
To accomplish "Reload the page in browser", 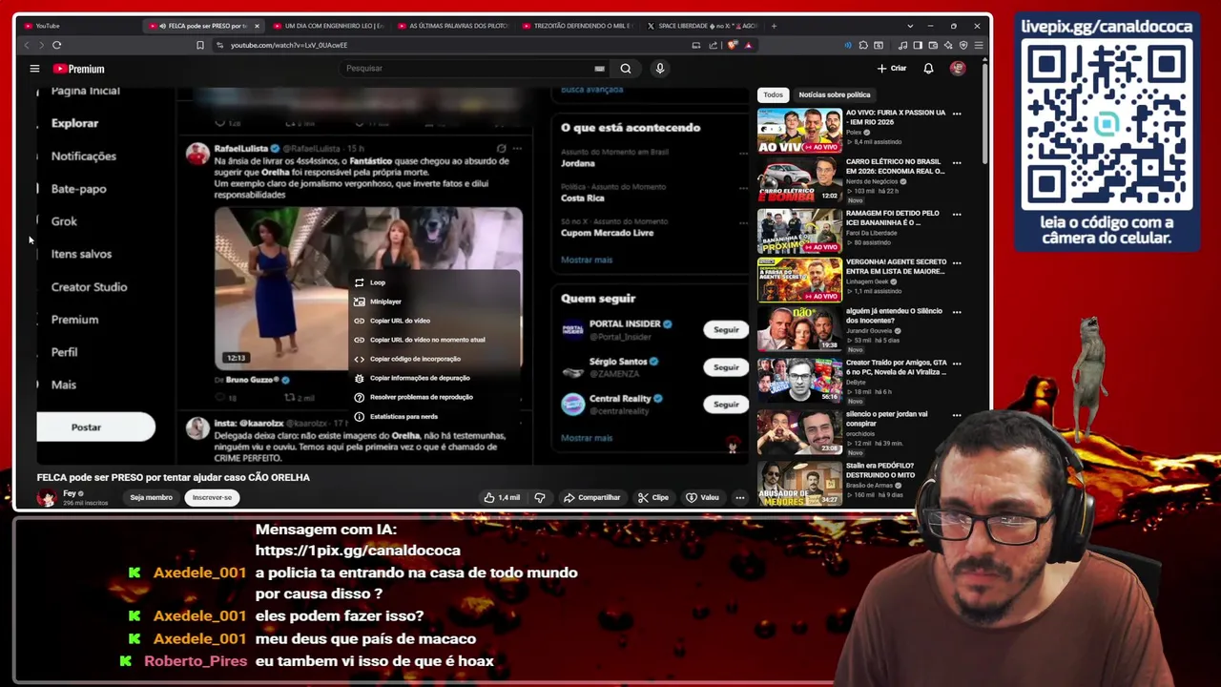I will tap(56, 45).
